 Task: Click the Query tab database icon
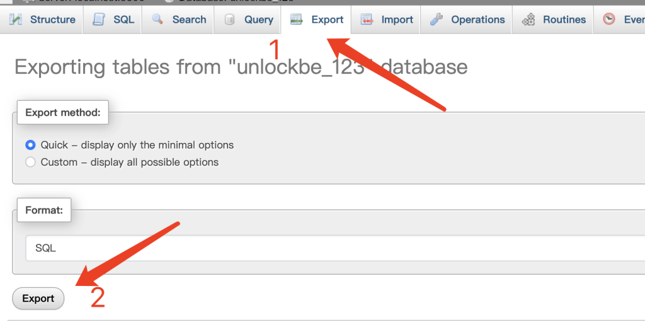coord(229,20)
